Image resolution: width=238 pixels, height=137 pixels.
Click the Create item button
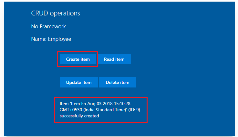[78, 59]
